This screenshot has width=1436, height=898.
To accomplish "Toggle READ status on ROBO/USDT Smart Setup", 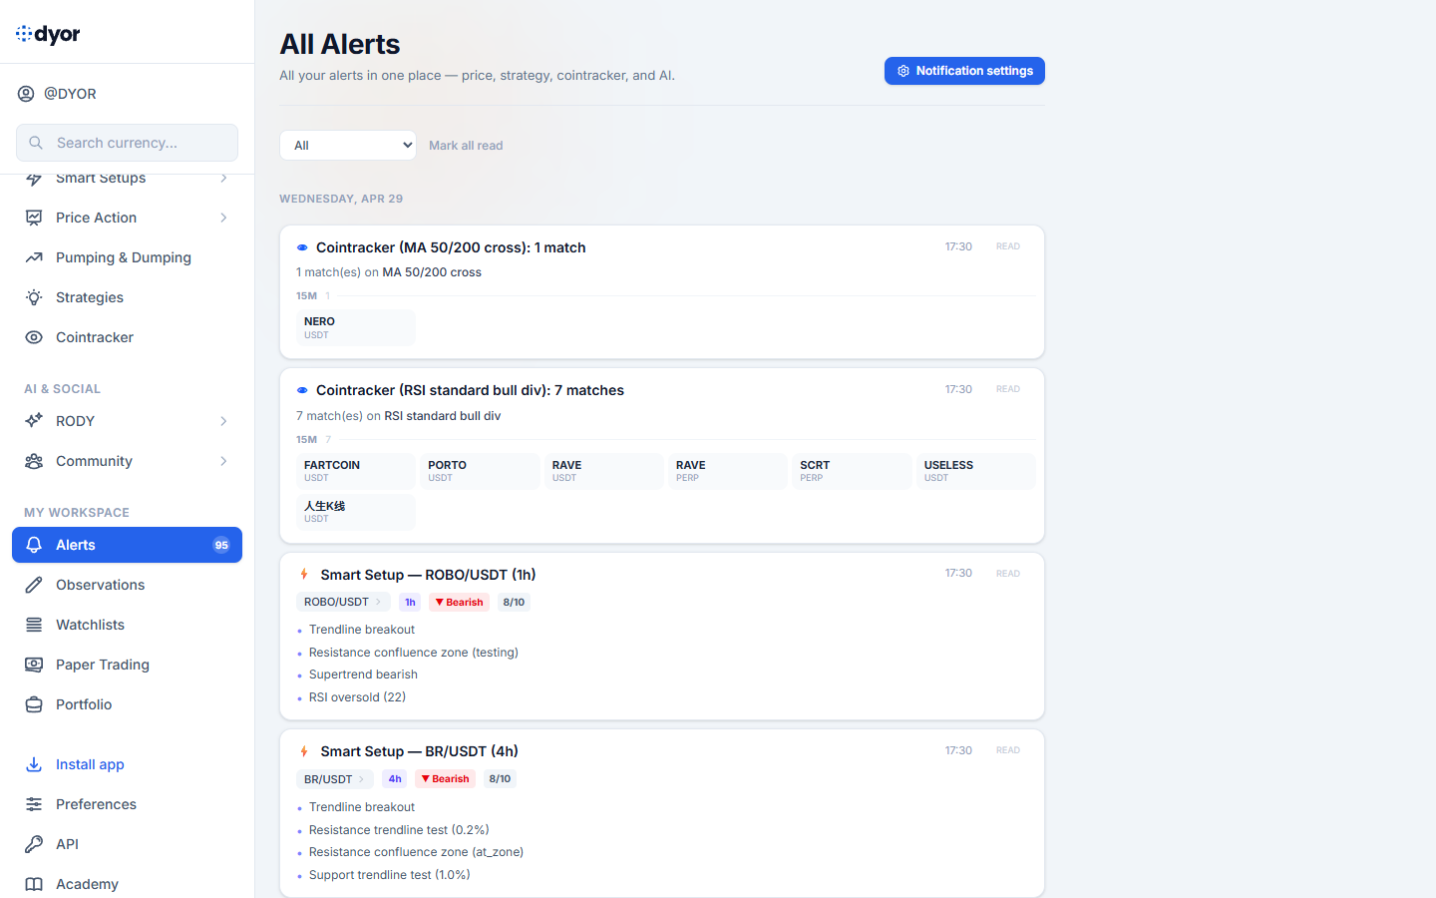I will (1007, 574).
